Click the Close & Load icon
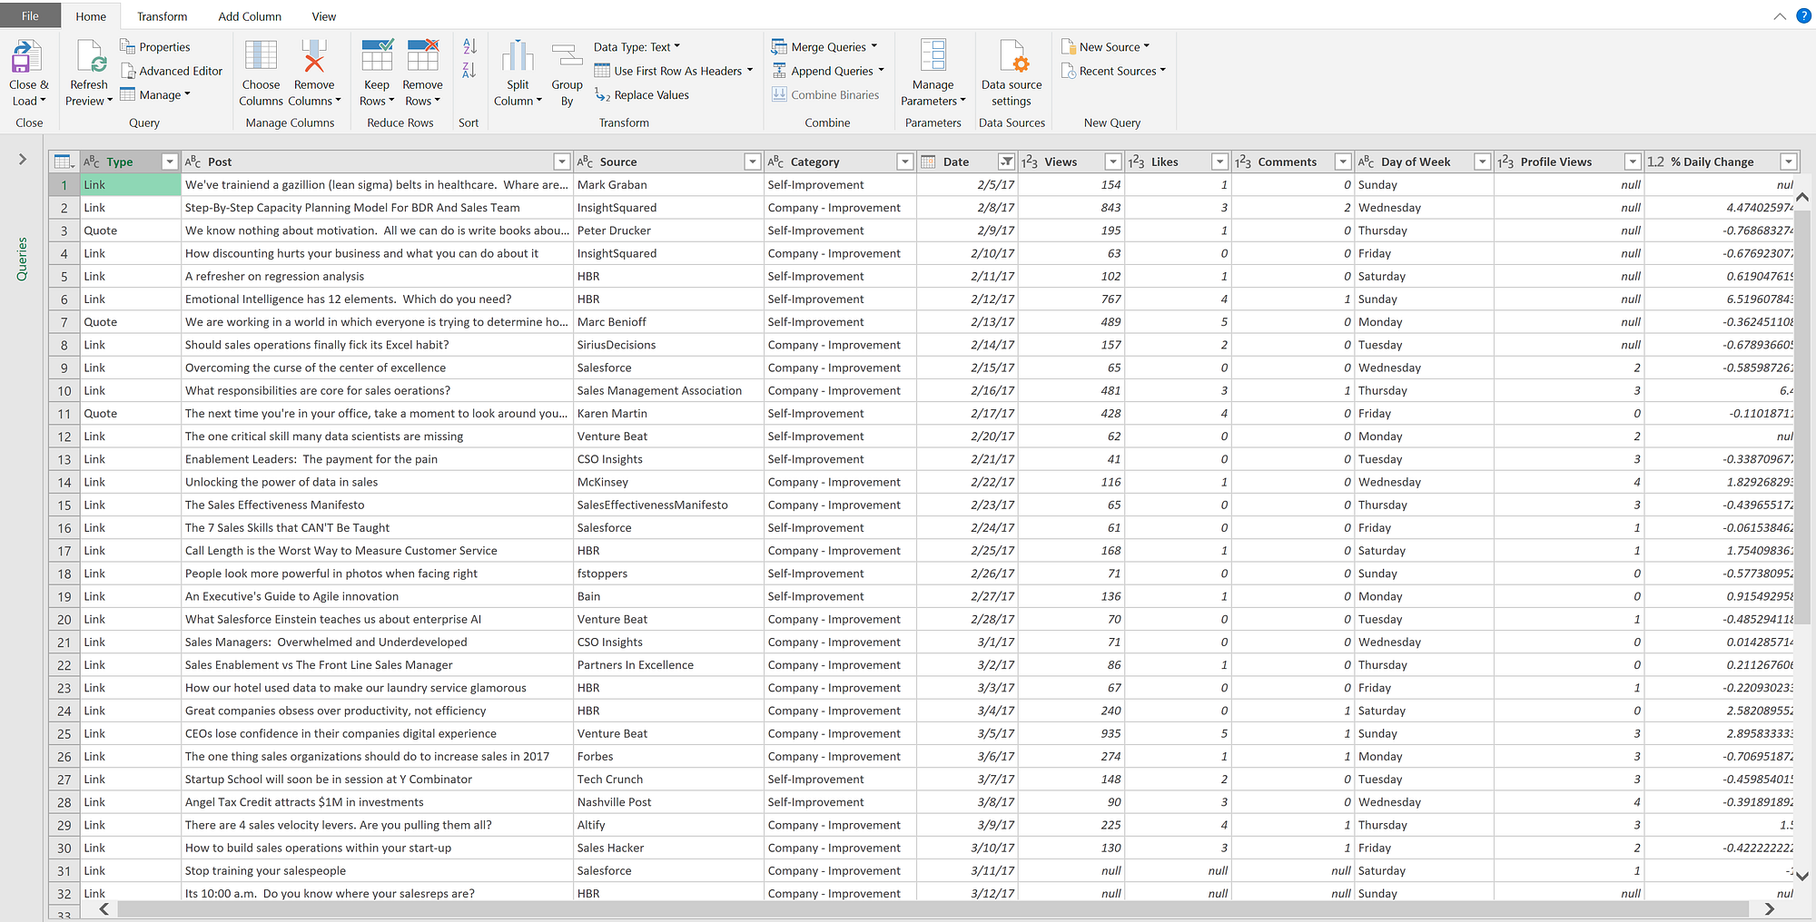1816x922 pixels. 27,57
